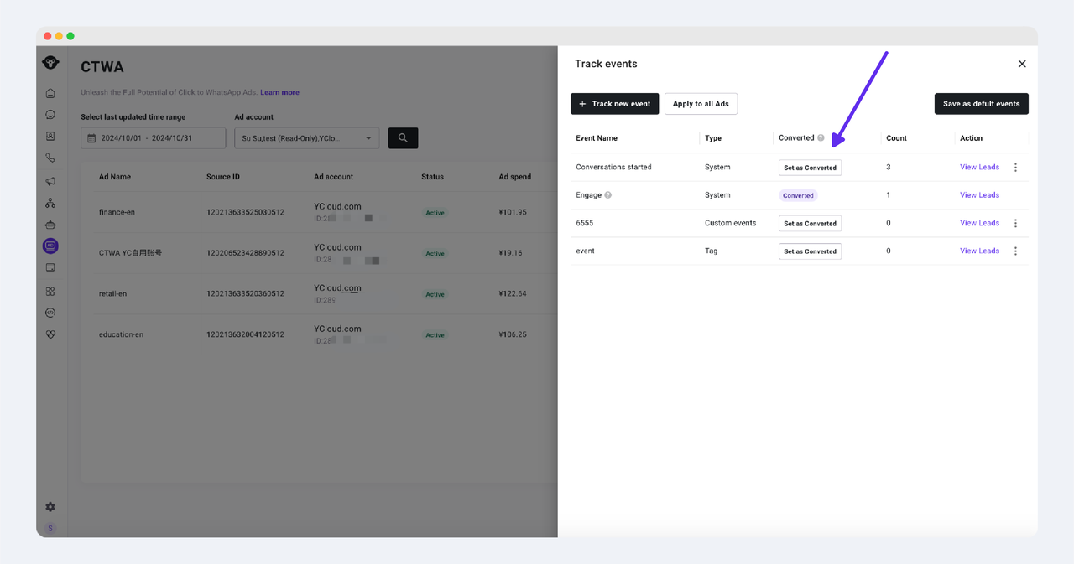Set the Tag event as Converted

(810, 251)
